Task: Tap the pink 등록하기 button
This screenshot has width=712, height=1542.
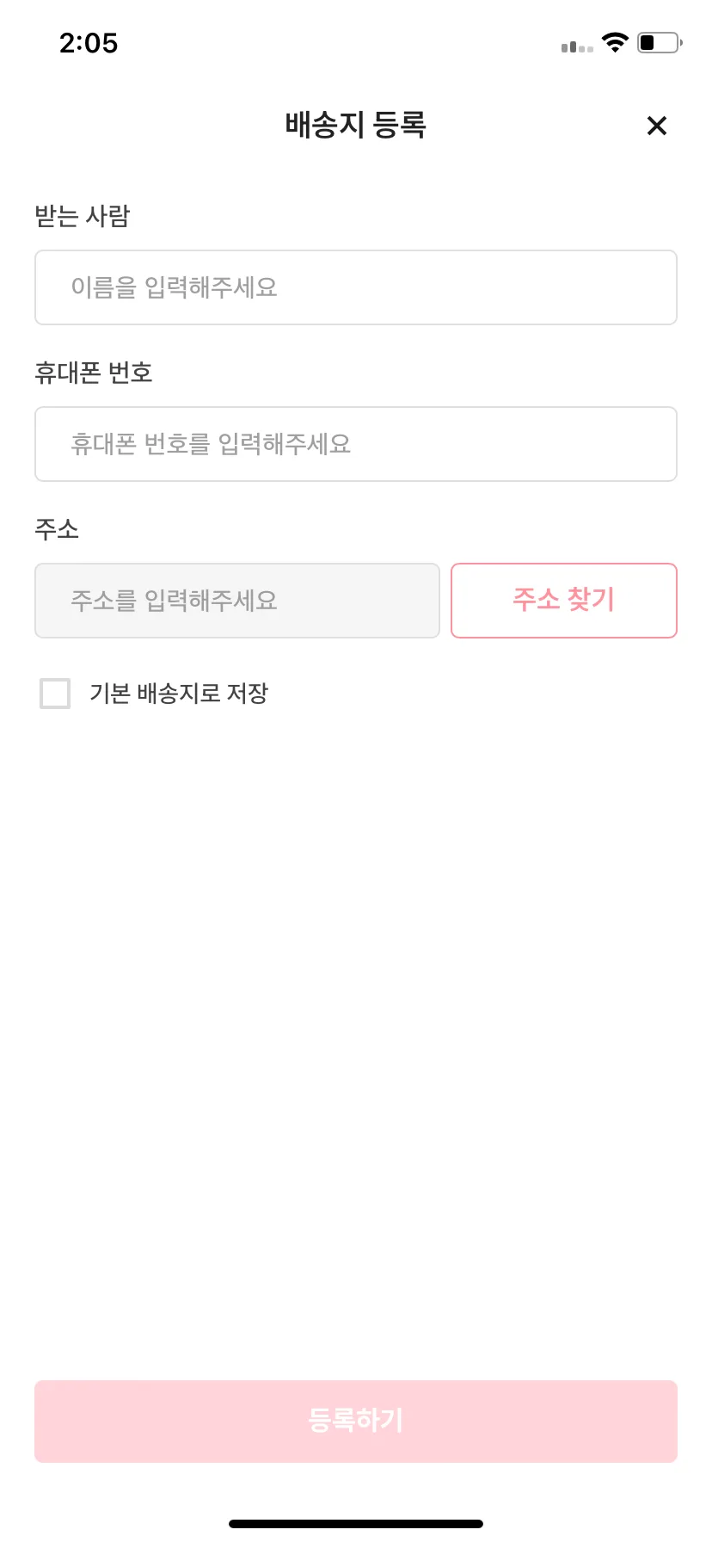Action: [x=356, y=1422]
